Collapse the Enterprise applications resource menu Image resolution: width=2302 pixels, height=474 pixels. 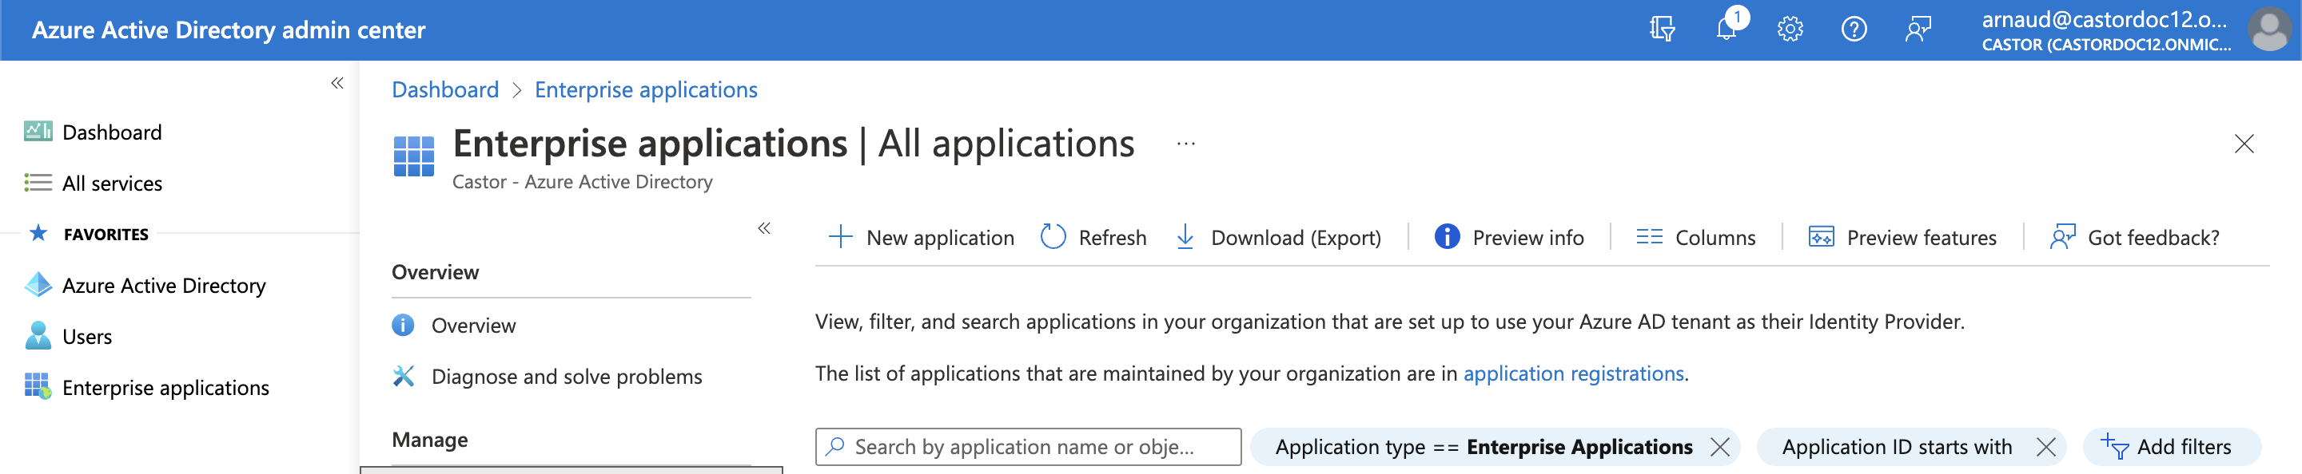pos(764,228)
